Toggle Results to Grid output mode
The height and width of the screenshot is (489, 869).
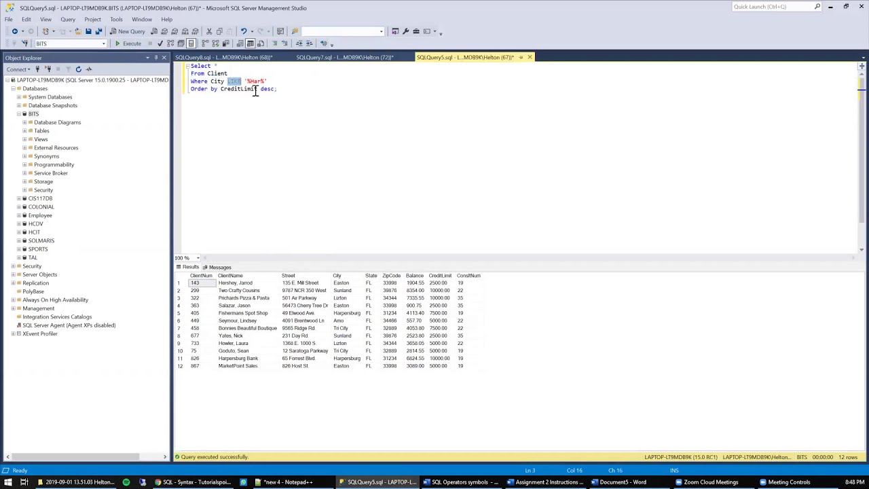coord(250,43)
